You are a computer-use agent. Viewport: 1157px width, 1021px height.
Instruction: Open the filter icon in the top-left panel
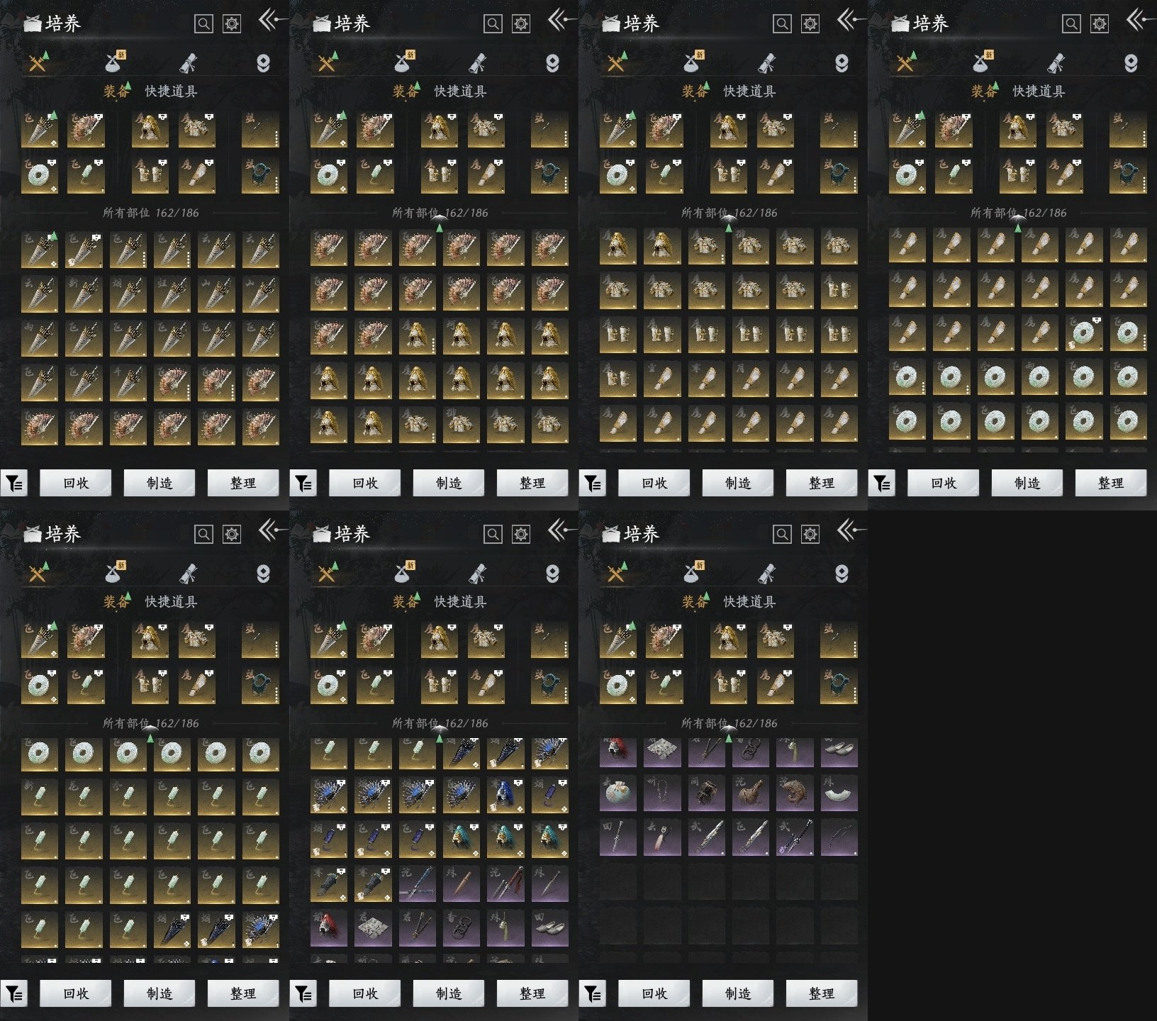14,484
